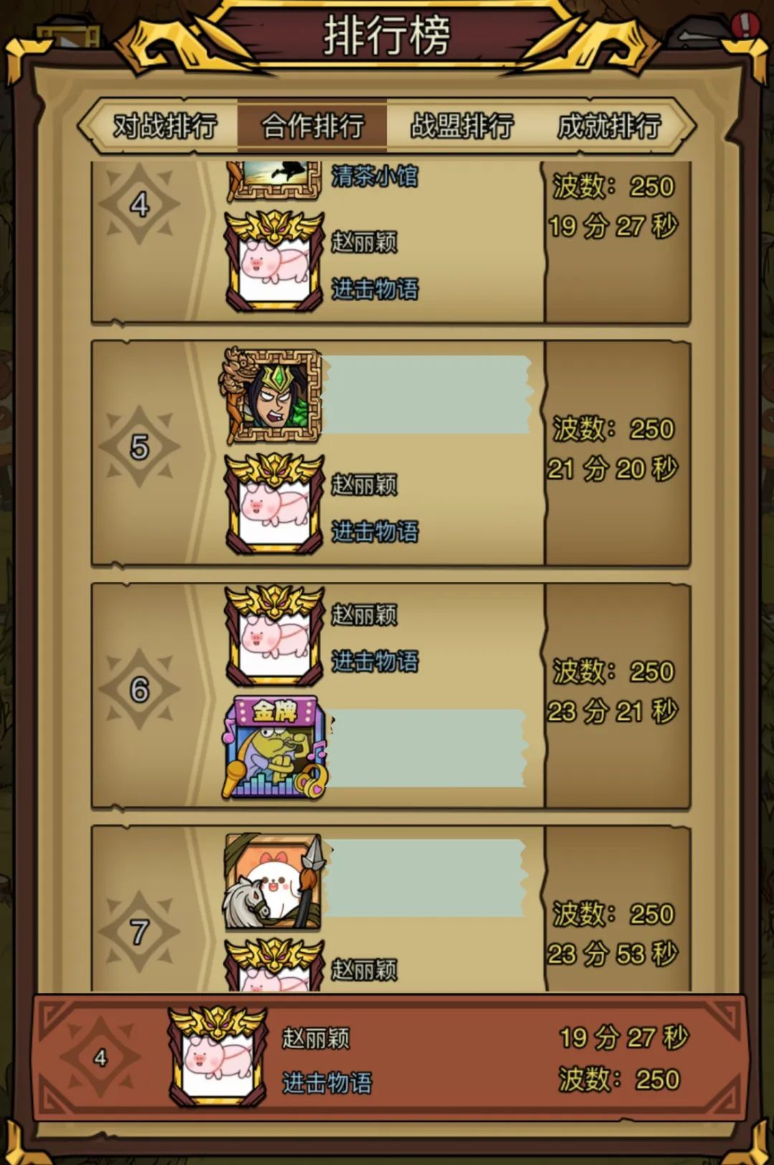Image resolution: width=774 pixels, height=1165 pixels.
Task: Tap your rank 4 badge in bottom bar
Action: coord(101,1057)
